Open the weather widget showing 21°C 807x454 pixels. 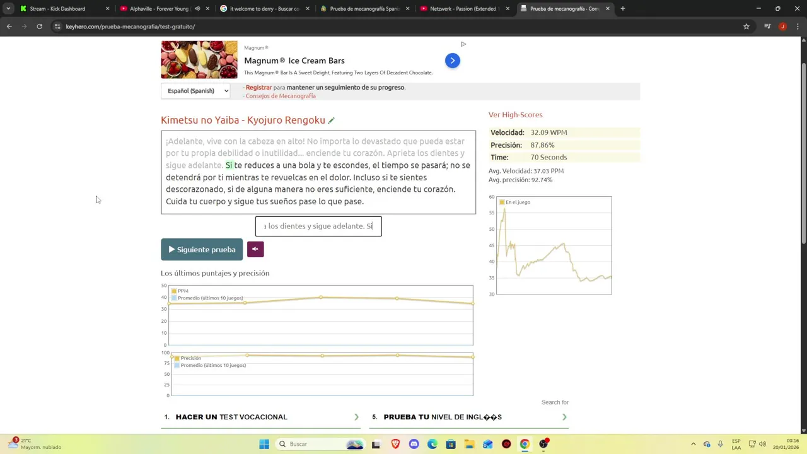pyautogui.click(x=35, y=444)
